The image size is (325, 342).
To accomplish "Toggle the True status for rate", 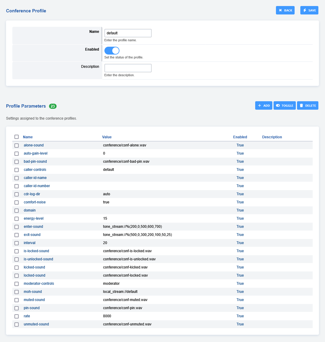I will click(240, 316).
